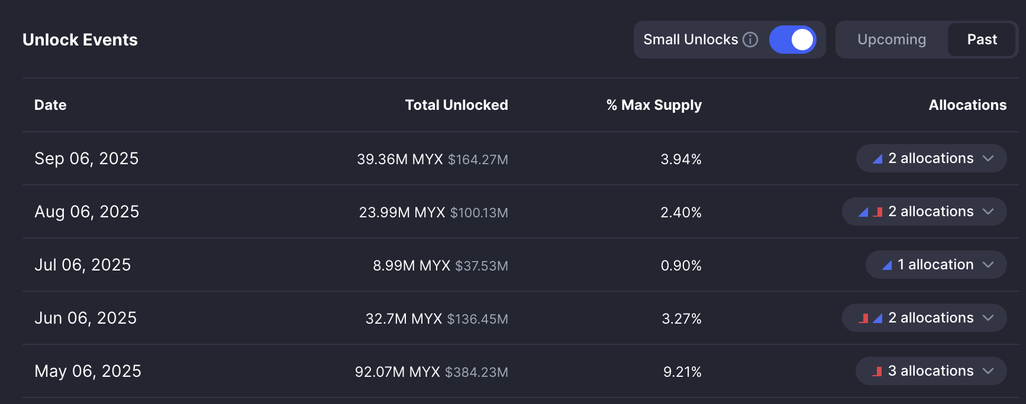Expand Jun 06, 2025 allocations list
The height and width of the screenshot is (404, 1026).
coord(988,318)
